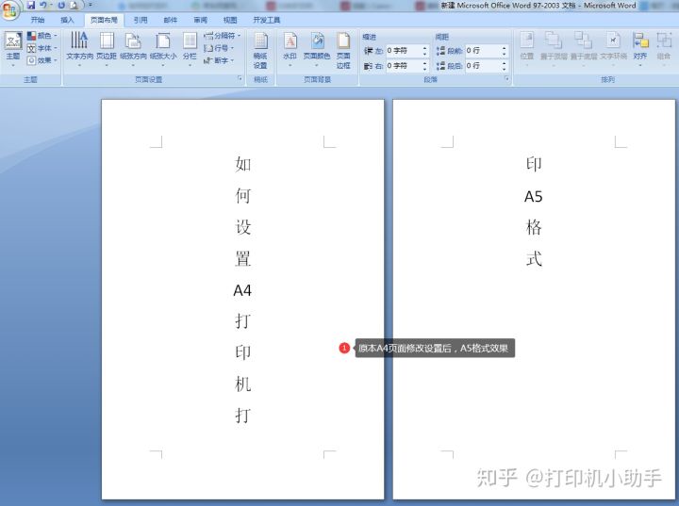Viewport: 679px width, 506px height.
Task: Open the 段落 (Paragraph) dialog launcher
Action: (507, 79)
